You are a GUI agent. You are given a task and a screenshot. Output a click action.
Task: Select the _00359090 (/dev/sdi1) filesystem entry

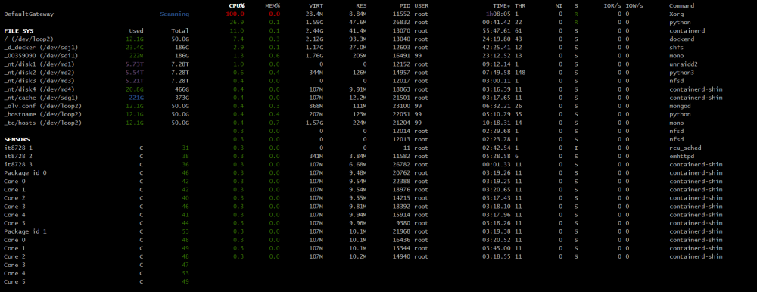(41, 56)
